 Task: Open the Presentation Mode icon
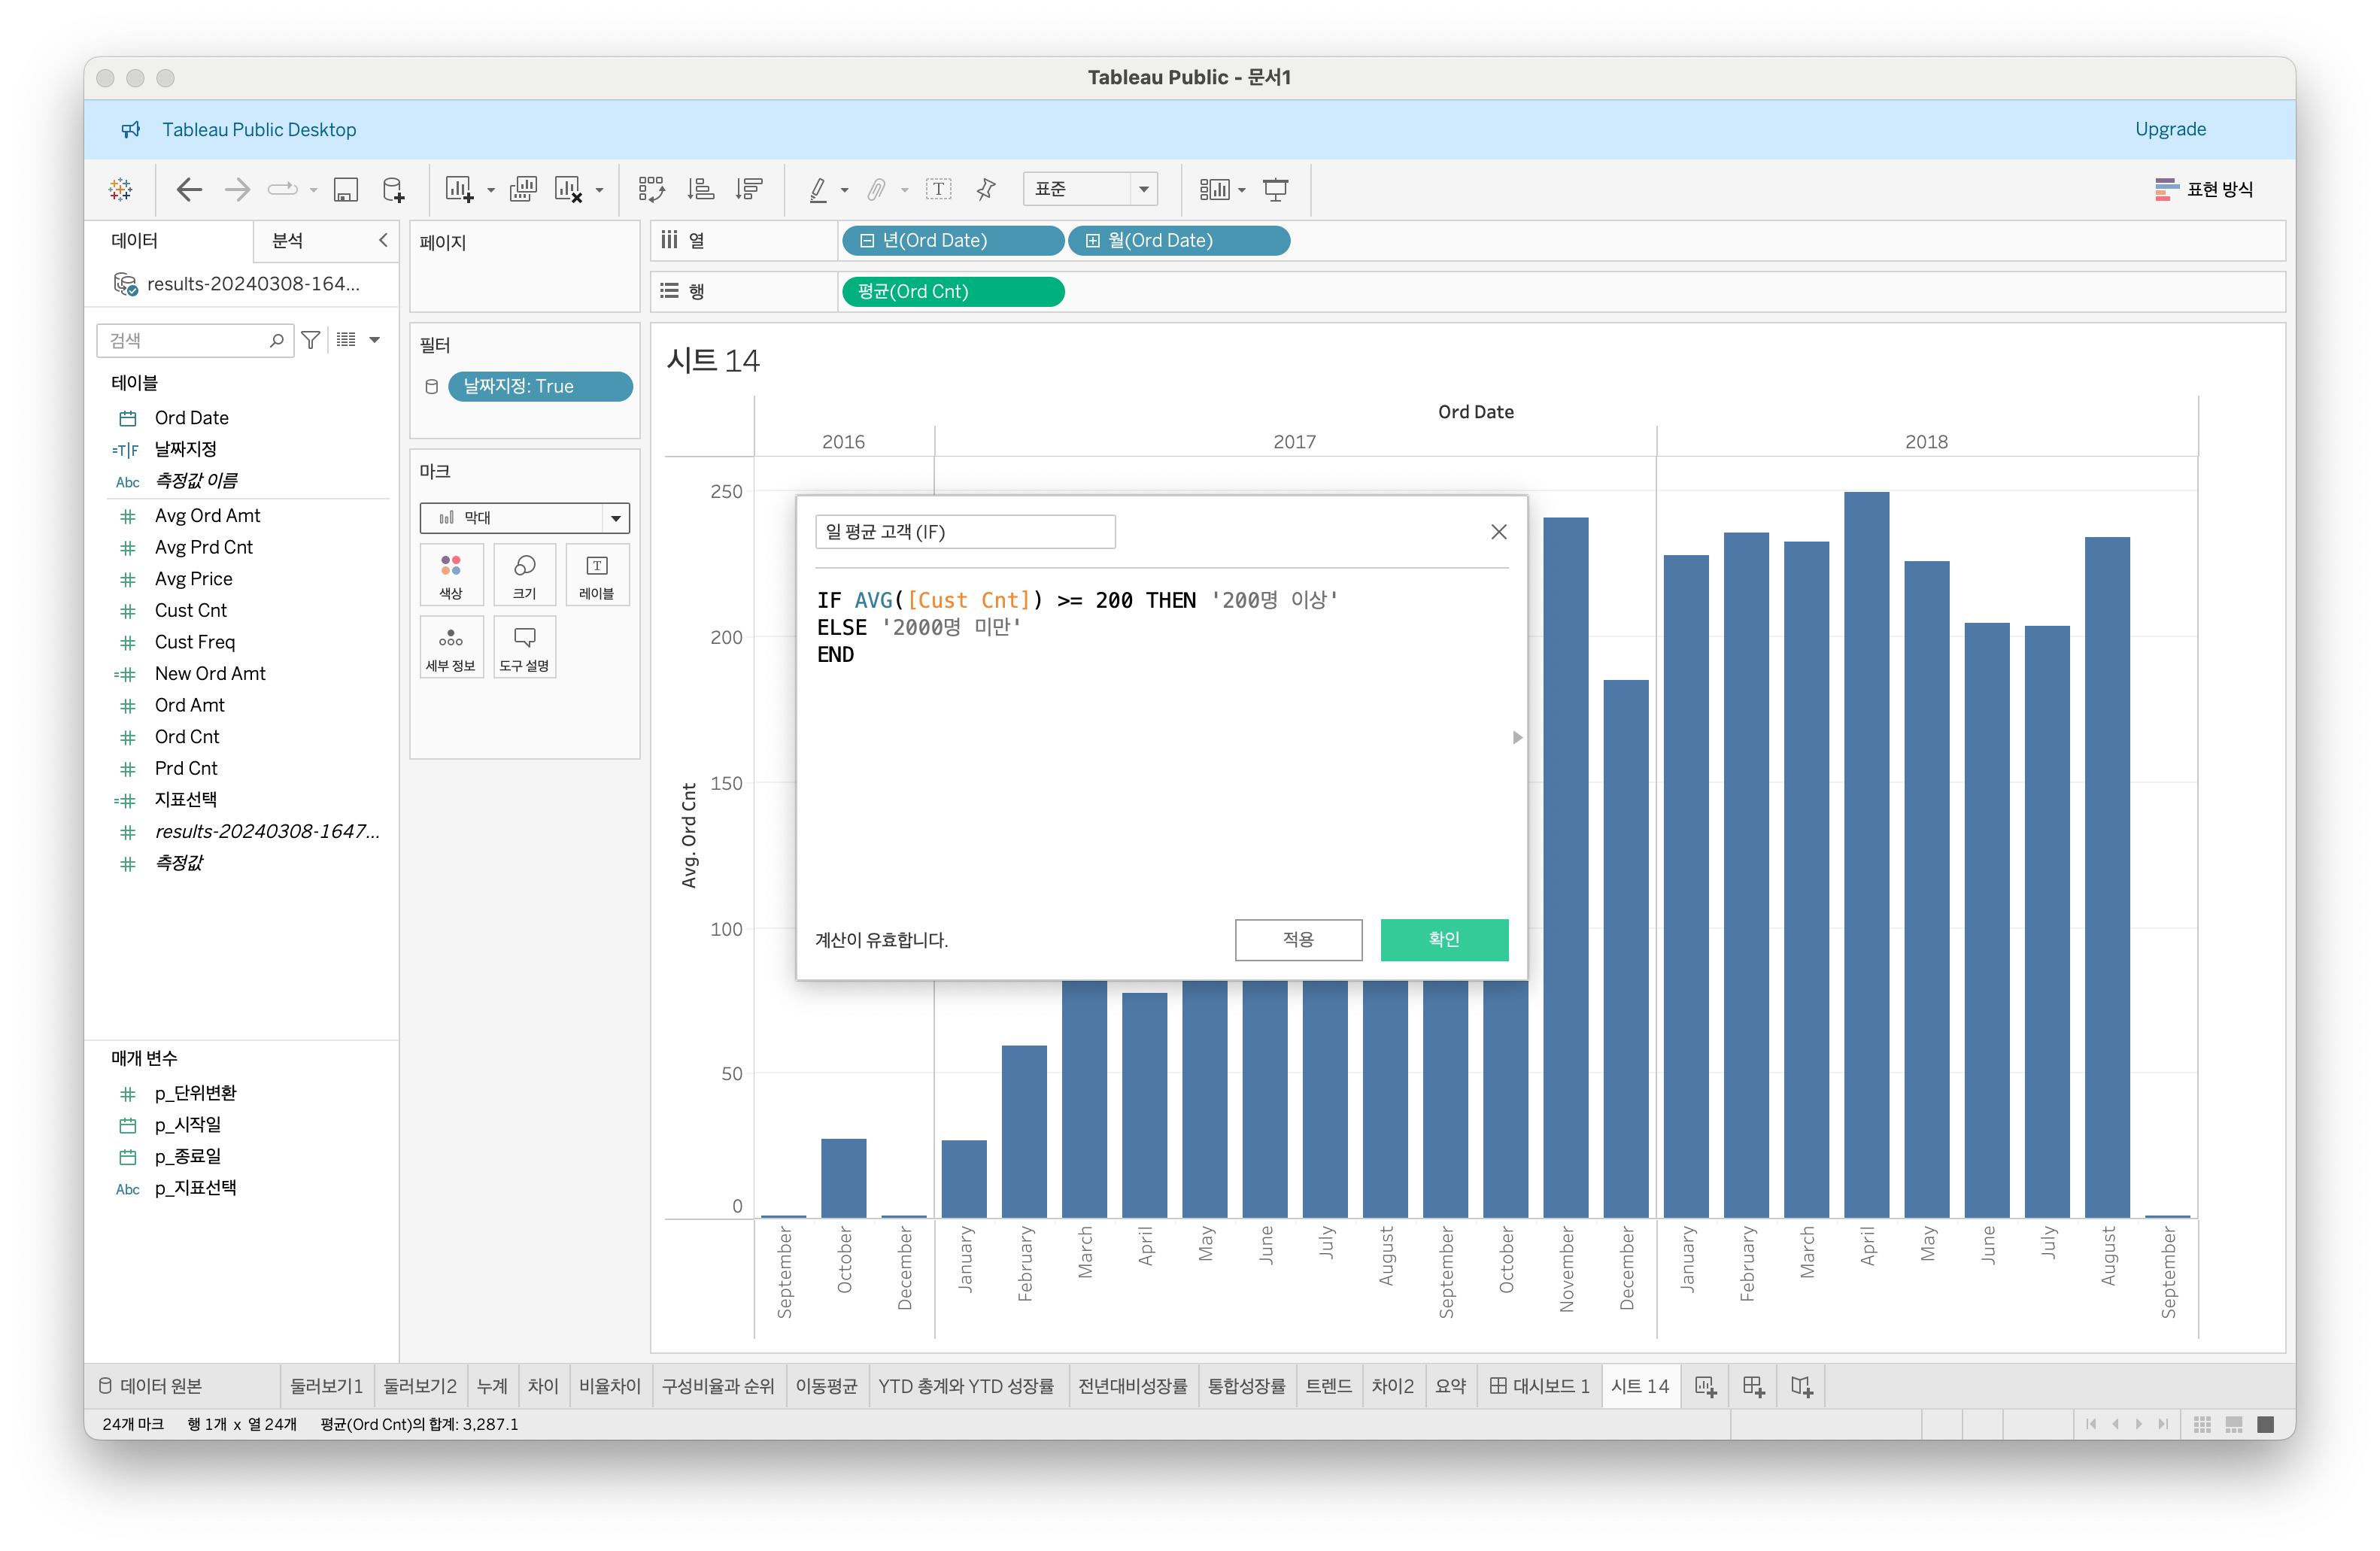tap(1275, 189)
